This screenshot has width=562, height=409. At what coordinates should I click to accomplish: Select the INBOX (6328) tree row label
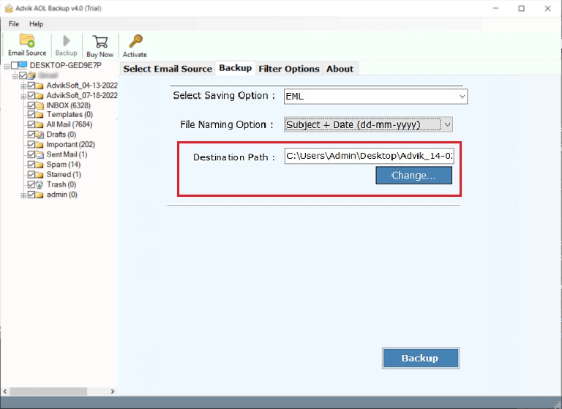point(69,105)
